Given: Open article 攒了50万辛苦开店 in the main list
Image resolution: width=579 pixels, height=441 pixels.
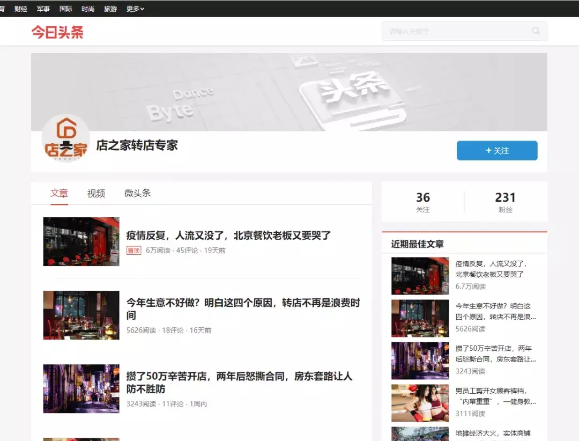Looking at the screenshot, I should (x=239, y=382).
